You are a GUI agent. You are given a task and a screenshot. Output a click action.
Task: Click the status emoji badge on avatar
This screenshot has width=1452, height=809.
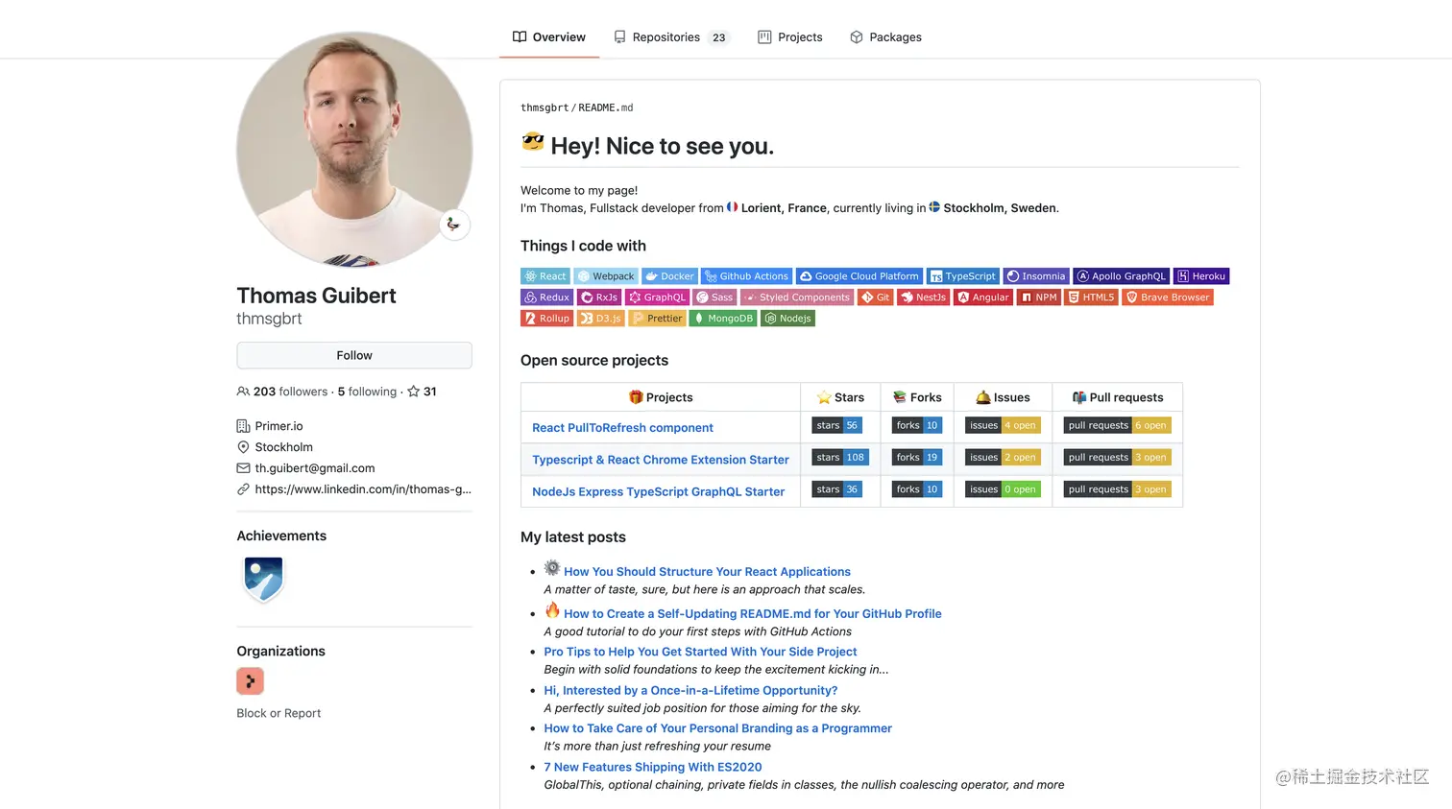click(454, 225)
